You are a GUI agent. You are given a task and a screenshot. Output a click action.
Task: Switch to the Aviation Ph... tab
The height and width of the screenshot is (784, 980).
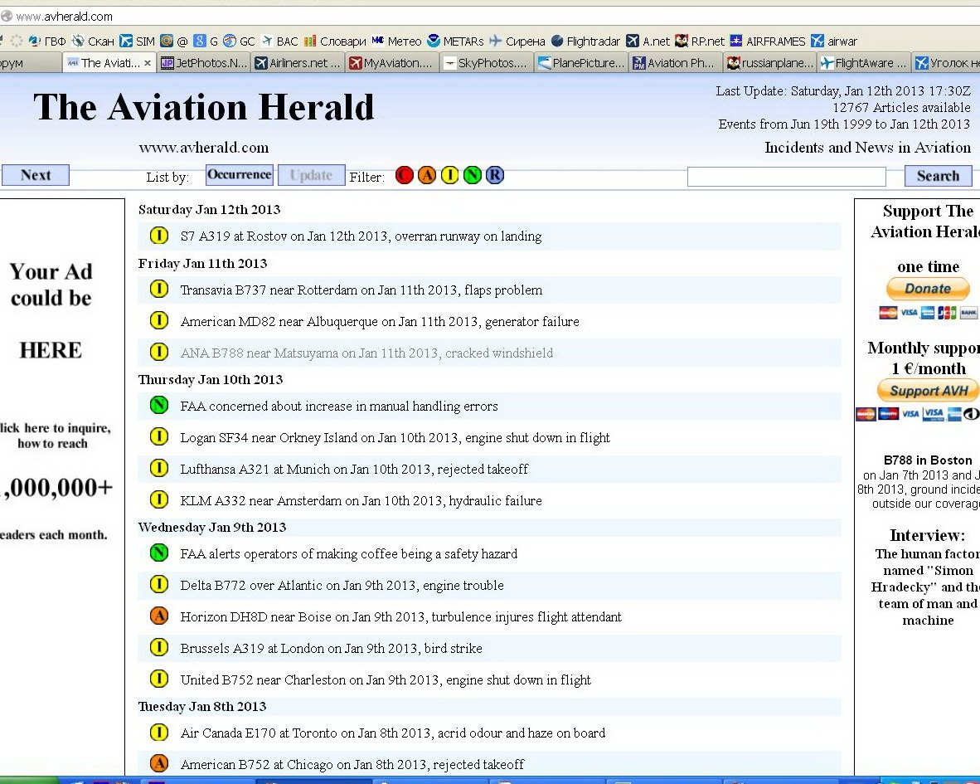coord(675,62)
